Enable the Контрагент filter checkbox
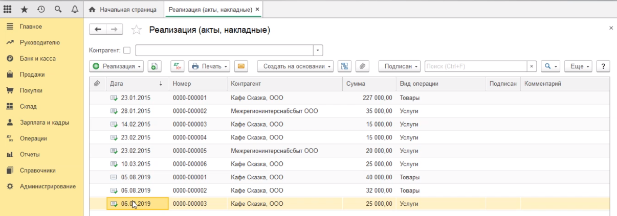 127,50
